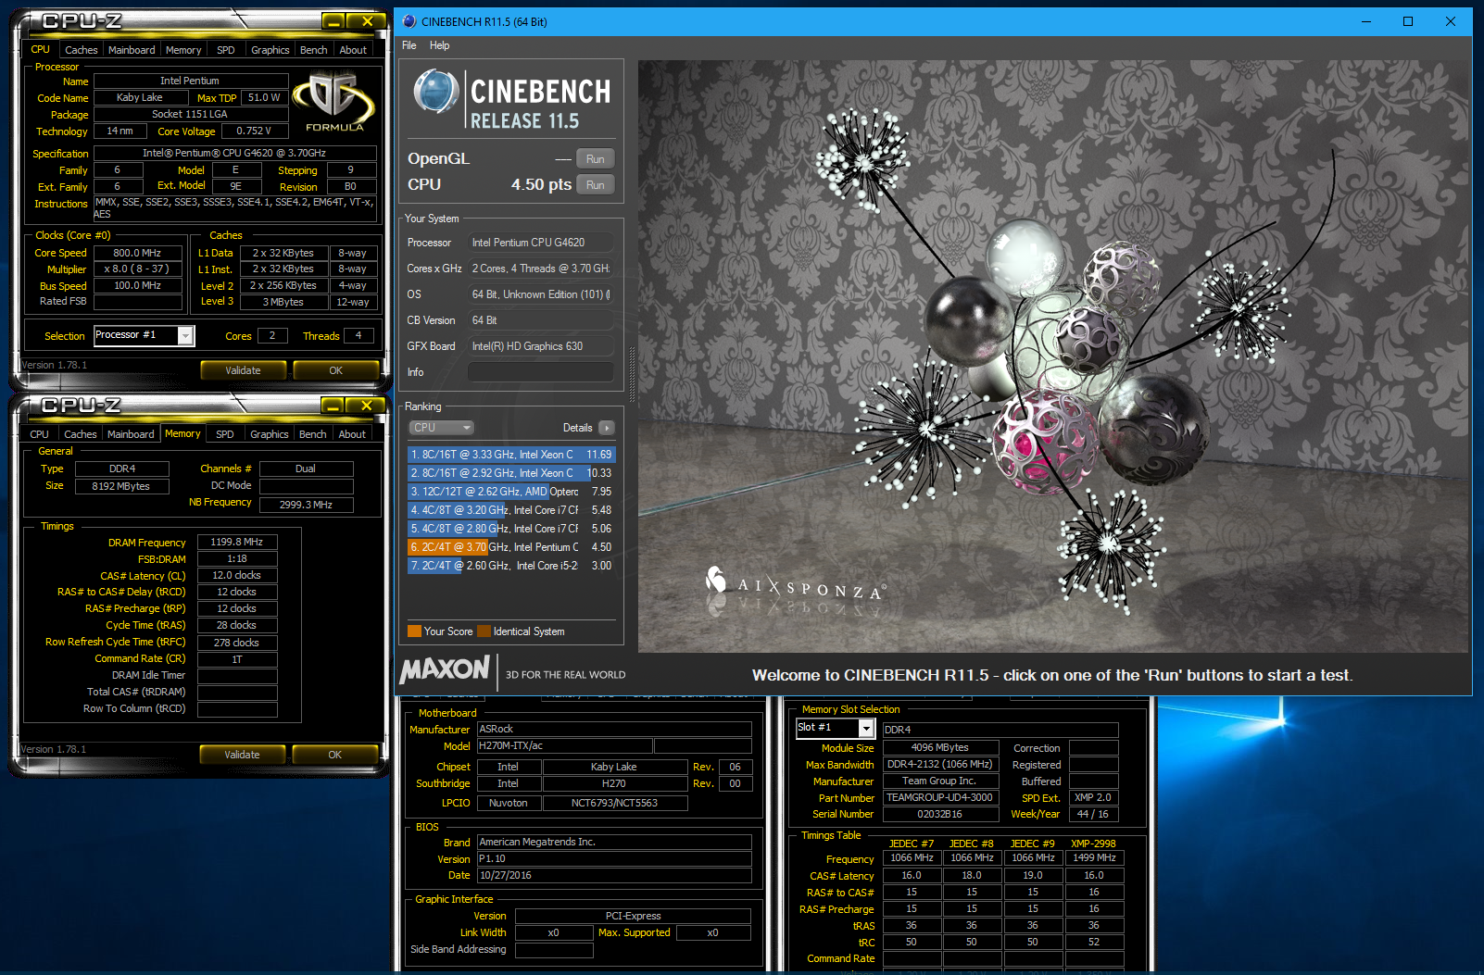Switch to Bench tab in upper CPU-Z
Viewport: 1484px width, 975px height.
point(314,50)
